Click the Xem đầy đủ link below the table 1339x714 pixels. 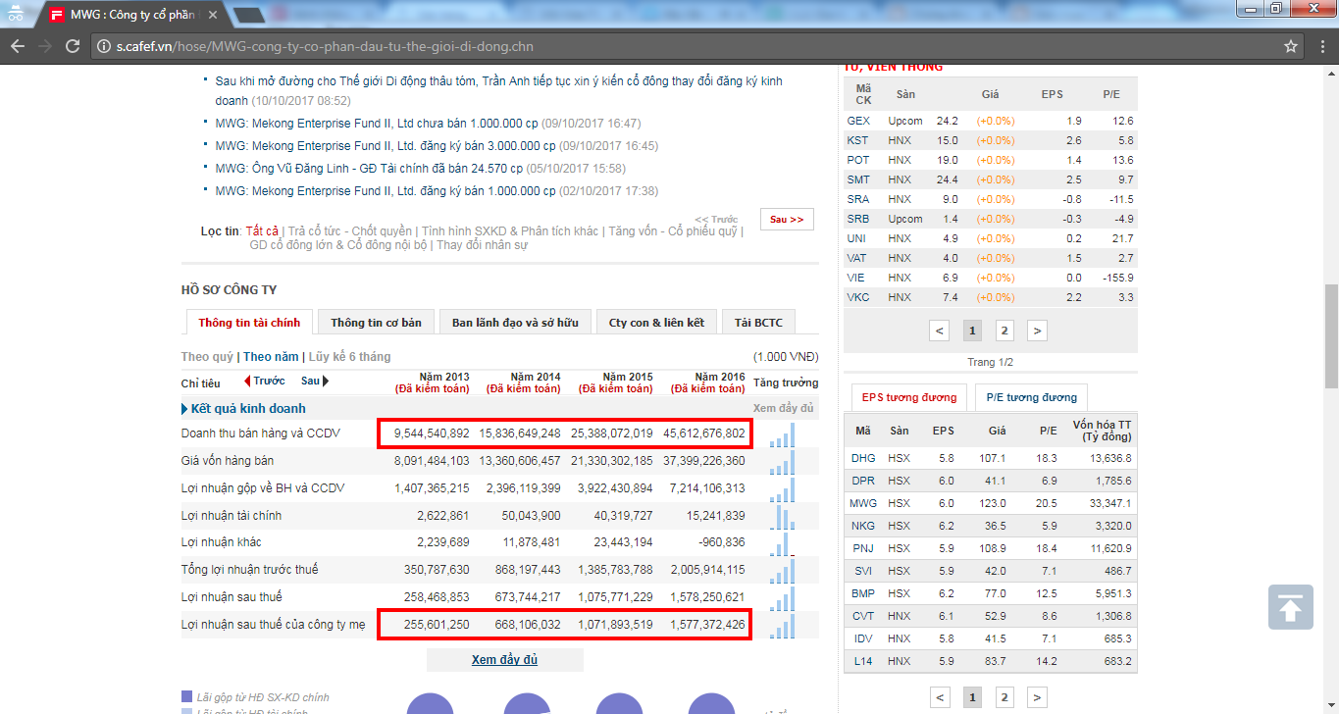[x=504, y=660]
